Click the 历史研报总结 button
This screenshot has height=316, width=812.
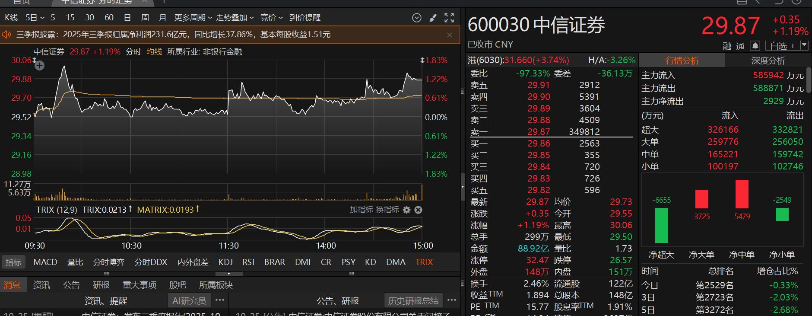coord(413,301)
